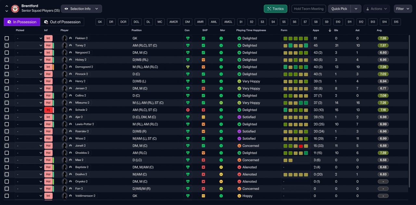Switch to the Out of Possession tab
416x205 pixels.
coord(62,22)
